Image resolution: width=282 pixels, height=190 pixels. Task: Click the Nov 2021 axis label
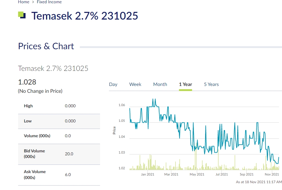point(272,174)
